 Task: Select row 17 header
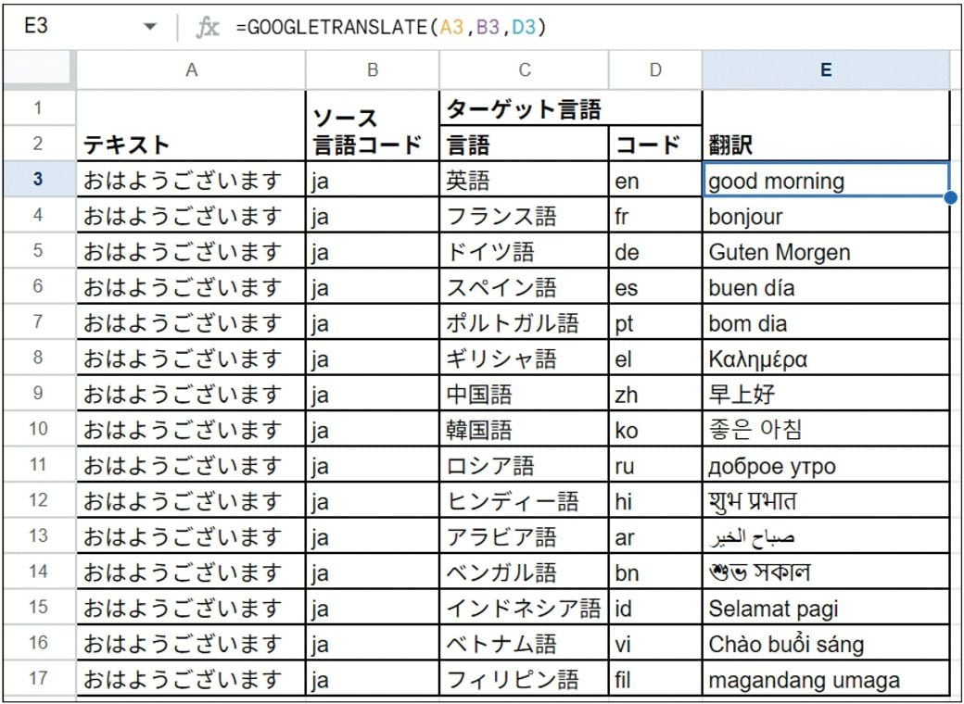pos(37,679)
